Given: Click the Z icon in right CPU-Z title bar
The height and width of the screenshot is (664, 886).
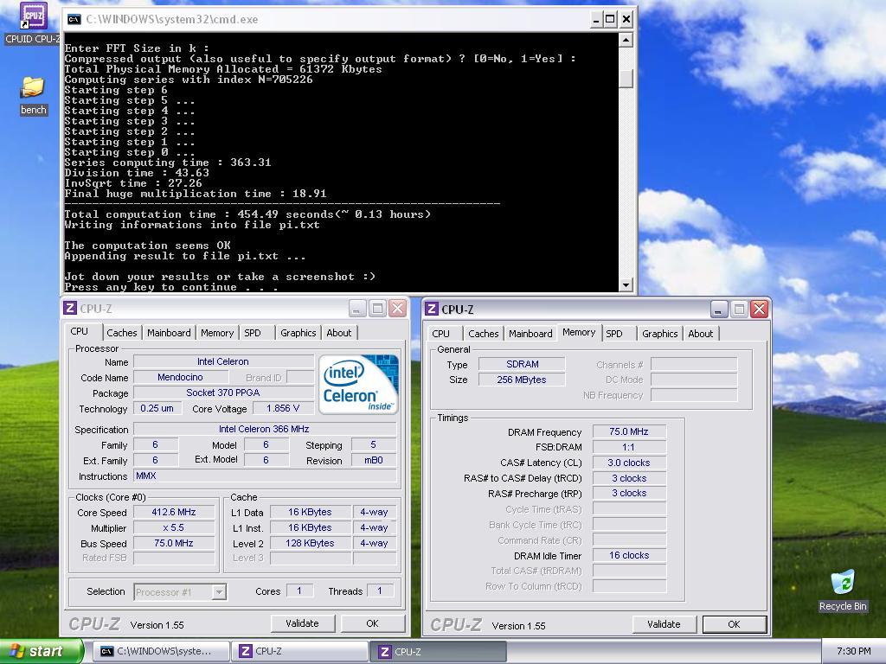Looking at the screenshot, I should (432, 309).
